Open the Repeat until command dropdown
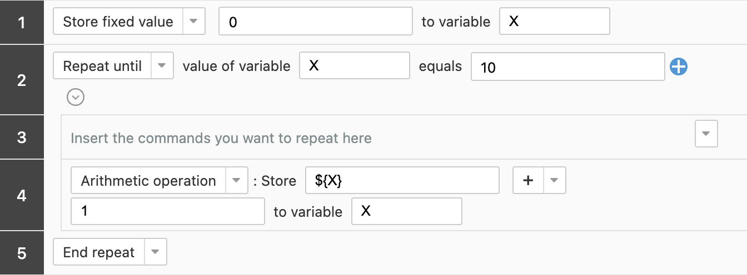This screenshot has height=275, width=747. pos(162,66)
